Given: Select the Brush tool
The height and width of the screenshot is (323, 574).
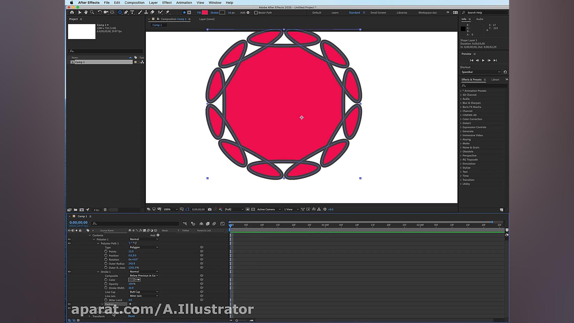Looking at the screenshot, I should tap(140, 12).
